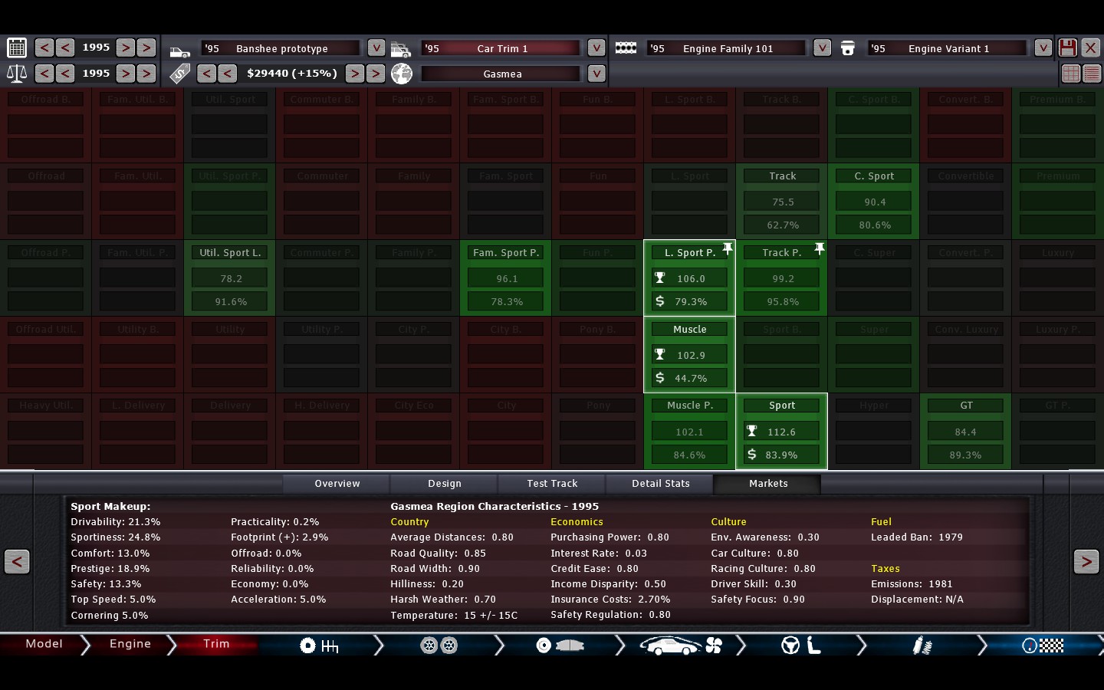
Task: Select the Fam. Sport P. market tile
Action: tap(506, 278)
